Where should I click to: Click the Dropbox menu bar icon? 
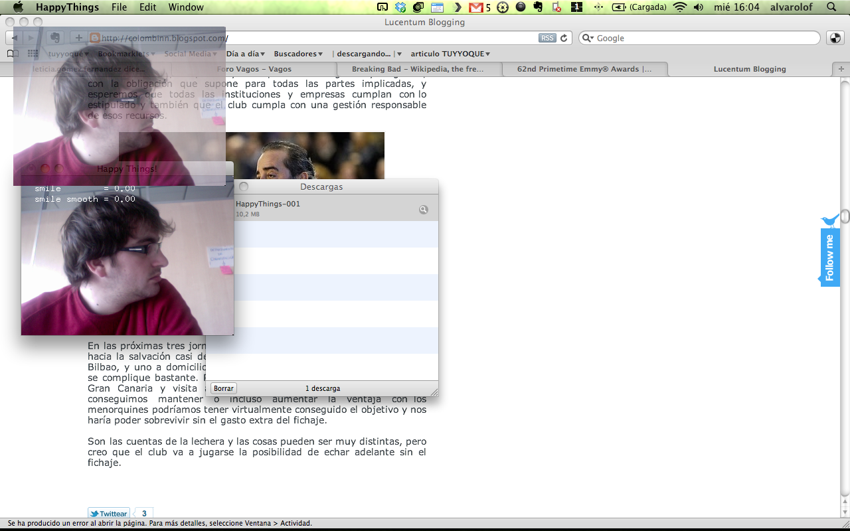(400, 7)
